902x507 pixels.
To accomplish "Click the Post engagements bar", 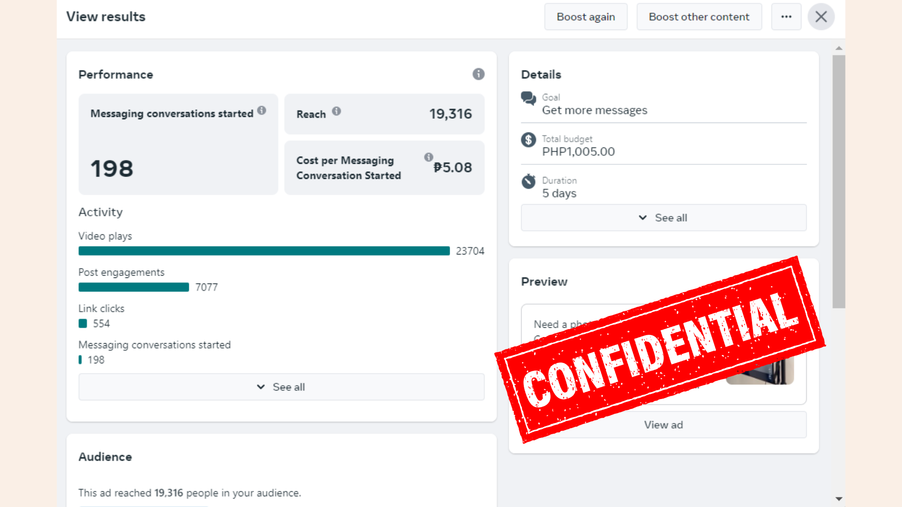I will [x=133, y=287].
